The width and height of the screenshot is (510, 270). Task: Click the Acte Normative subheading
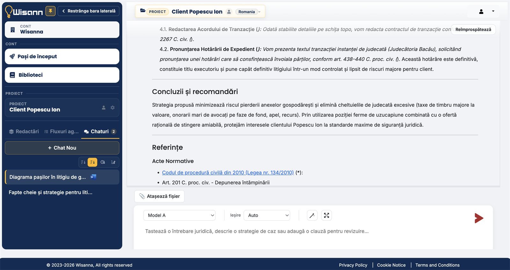tap(173, 161)
